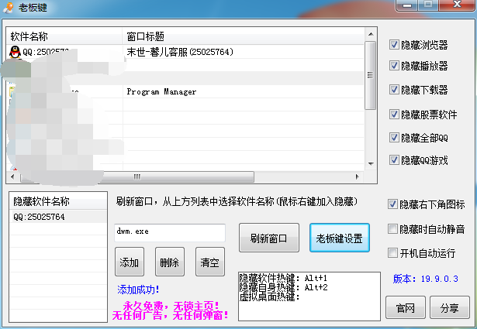Click version text 19.9.0.3
Viewport: 477px width, 329px height.
point(440,279)
